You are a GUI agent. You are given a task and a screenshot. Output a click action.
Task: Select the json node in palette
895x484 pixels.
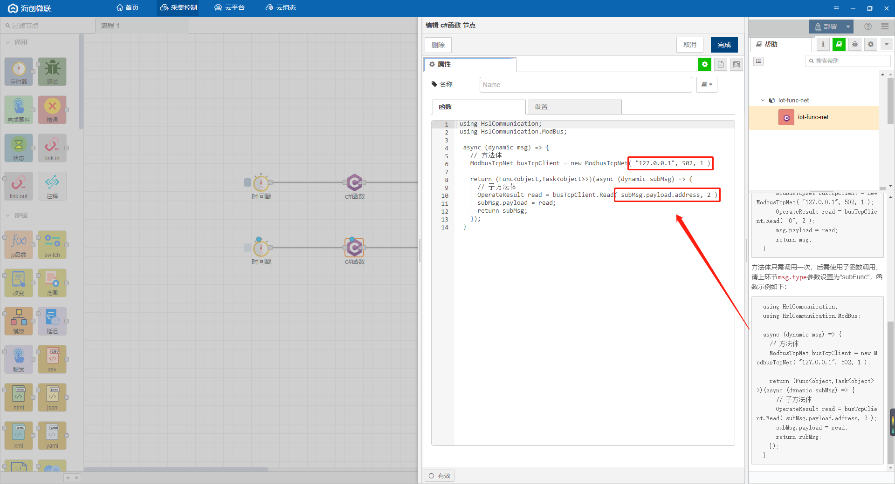tap(52, 397)
